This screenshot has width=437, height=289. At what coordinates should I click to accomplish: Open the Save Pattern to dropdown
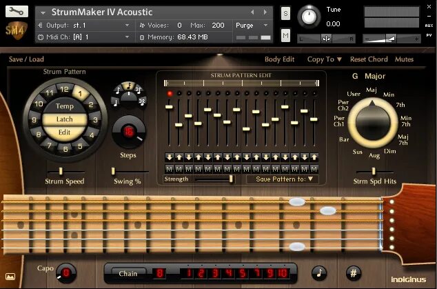click(x=283, y=179)
